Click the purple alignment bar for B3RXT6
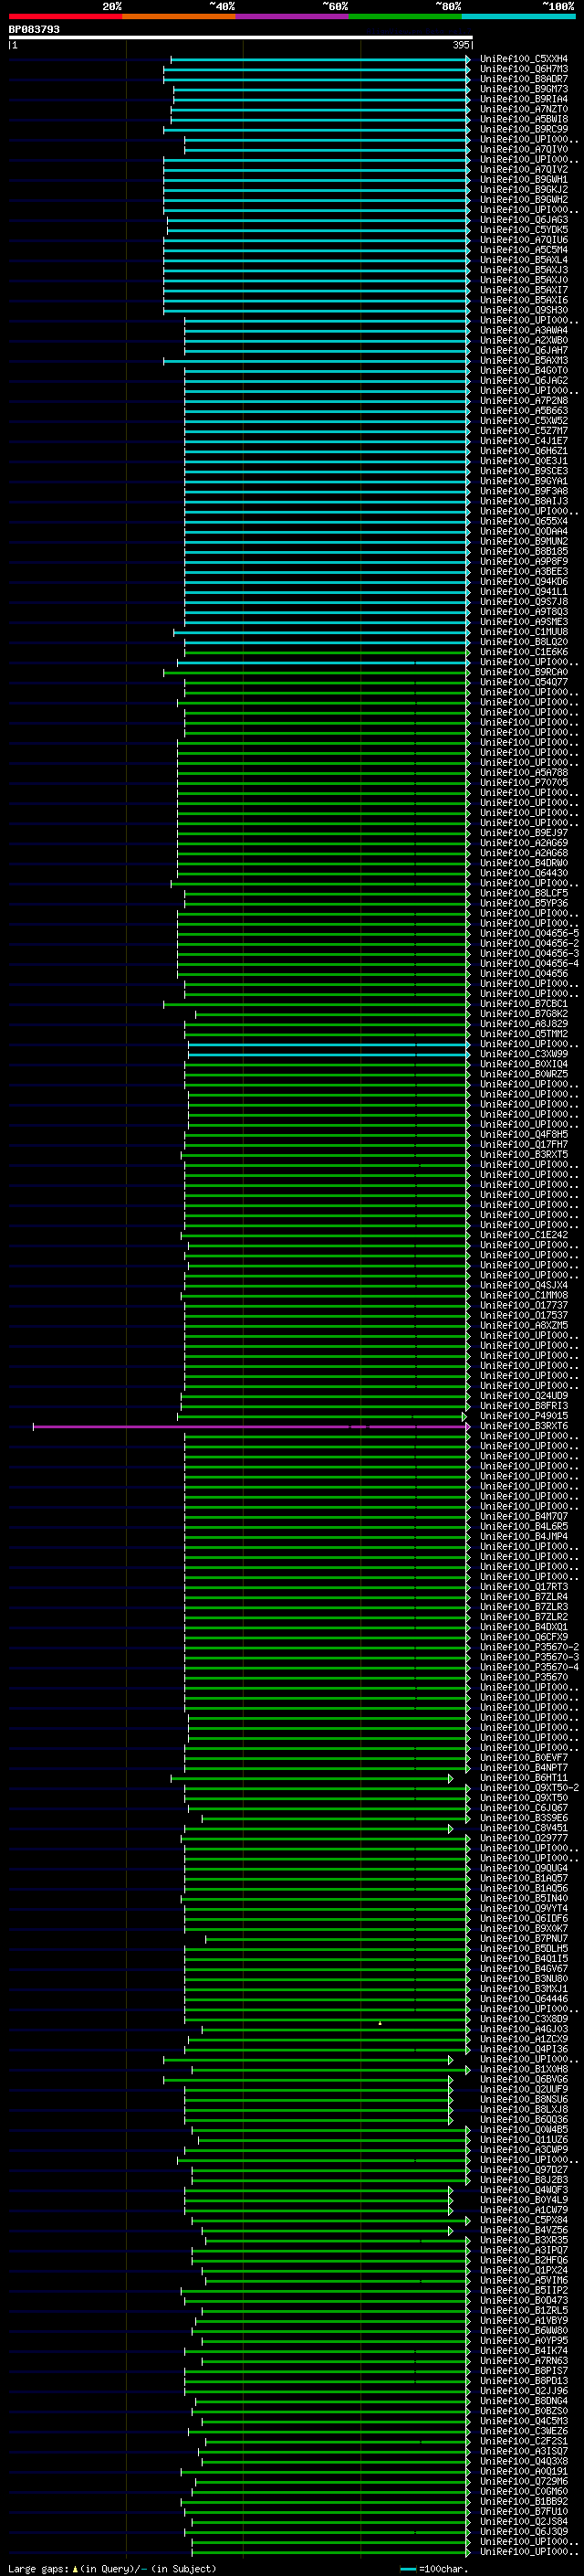This screenshot has height=2576, width=584. click(251, 1426)
